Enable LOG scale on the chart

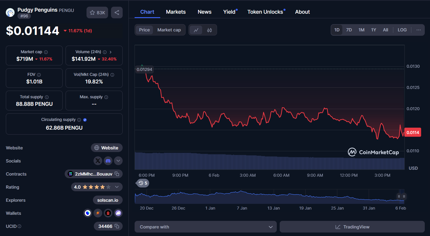tap(402, 30)
